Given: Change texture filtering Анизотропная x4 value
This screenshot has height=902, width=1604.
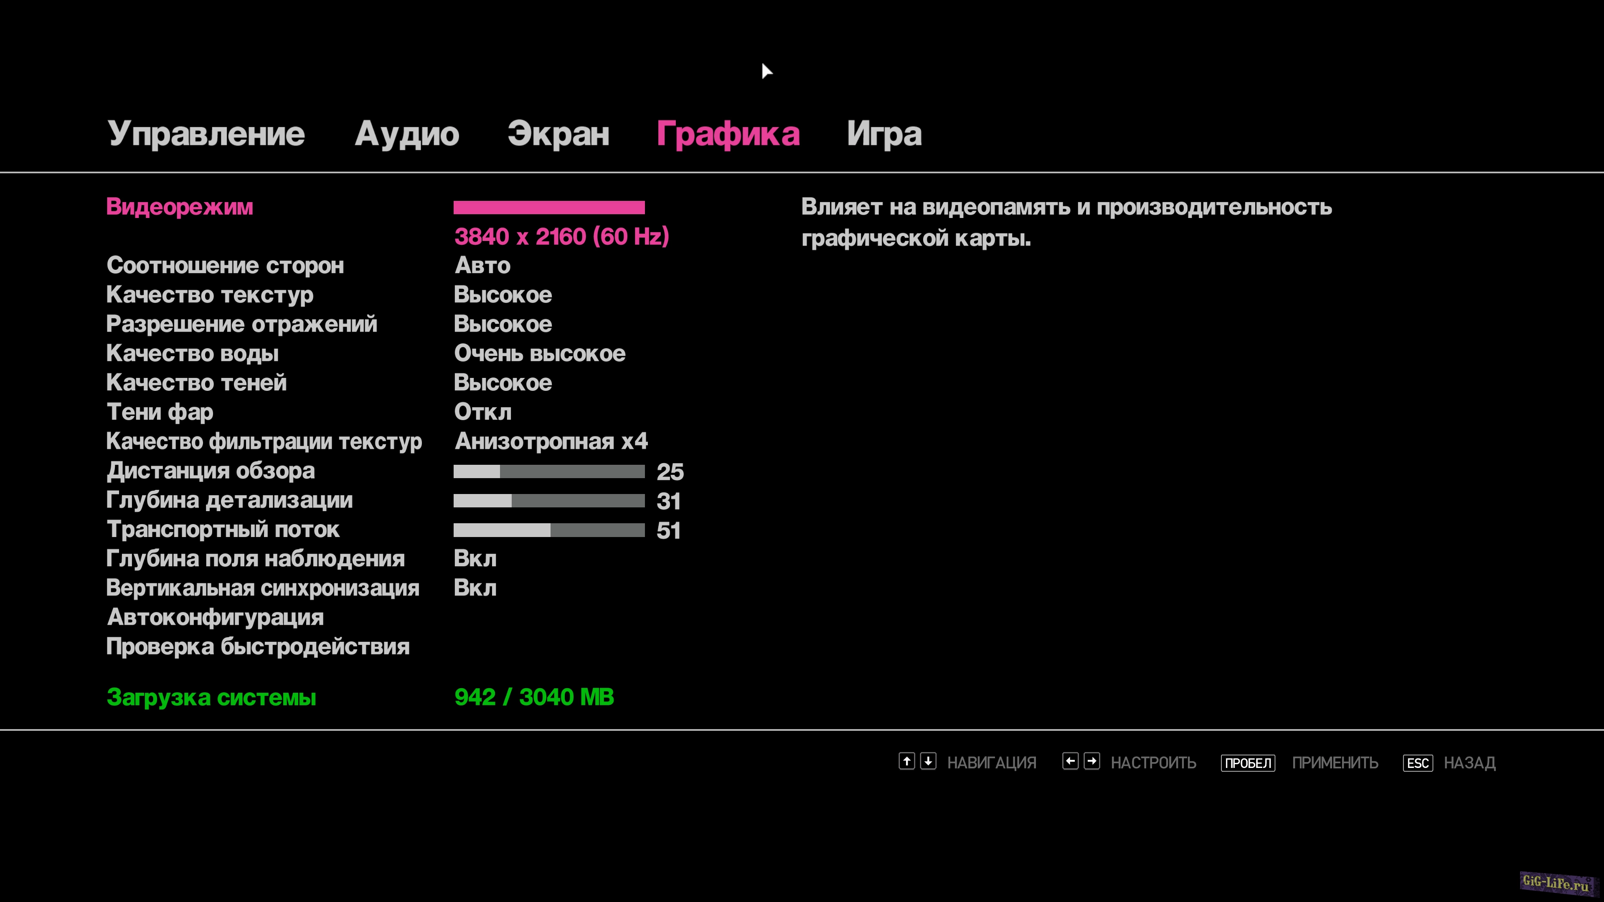Looking at the screenshot, I should pos(551,441).
